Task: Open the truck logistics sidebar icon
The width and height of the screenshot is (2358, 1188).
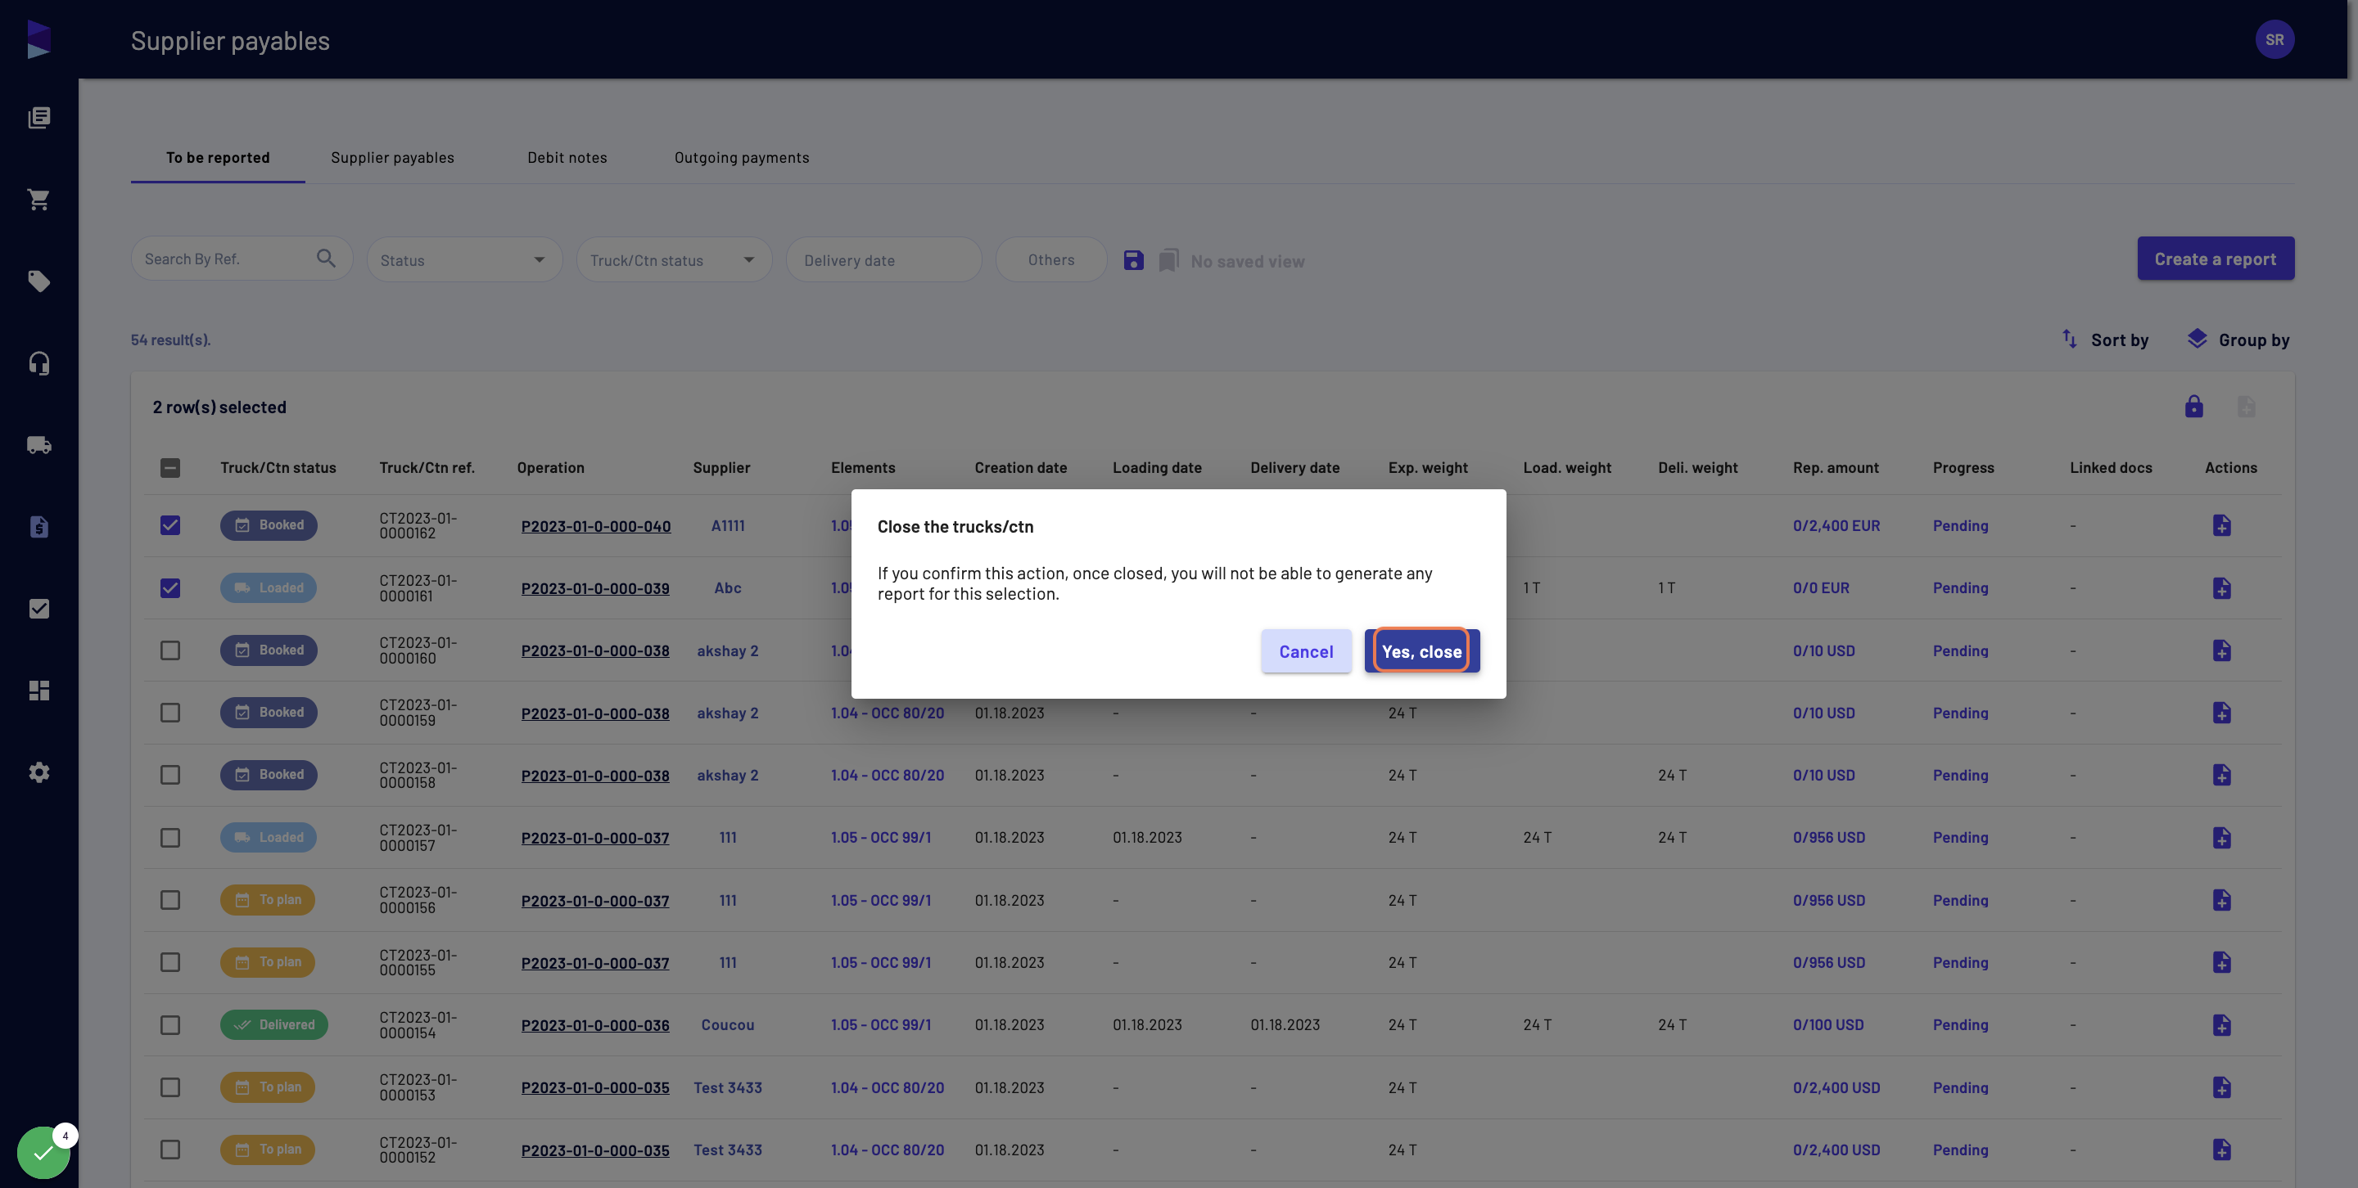Action: [x=38, y=445]
